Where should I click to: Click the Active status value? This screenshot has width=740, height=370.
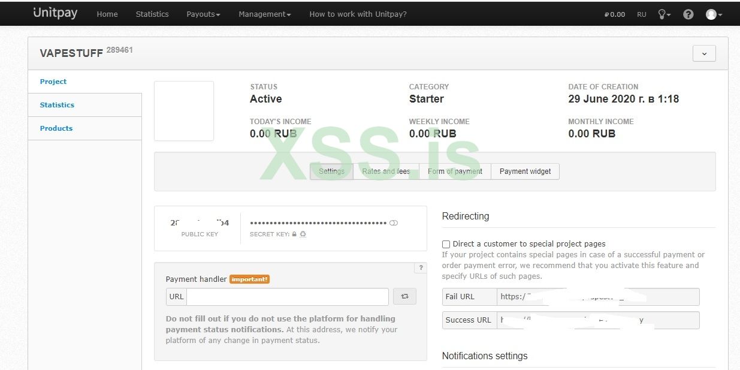click(265, 99)
